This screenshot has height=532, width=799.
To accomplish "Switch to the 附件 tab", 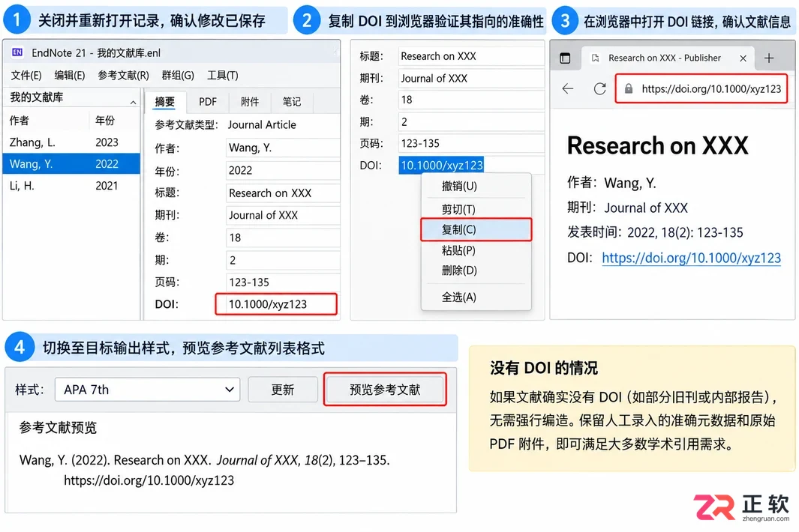I will pos(250,102).
